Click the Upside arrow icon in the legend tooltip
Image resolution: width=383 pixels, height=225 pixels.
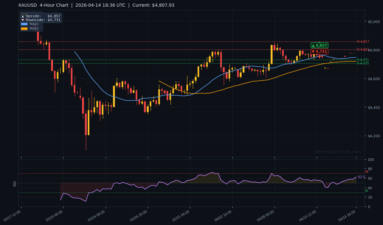pos(23,16)
